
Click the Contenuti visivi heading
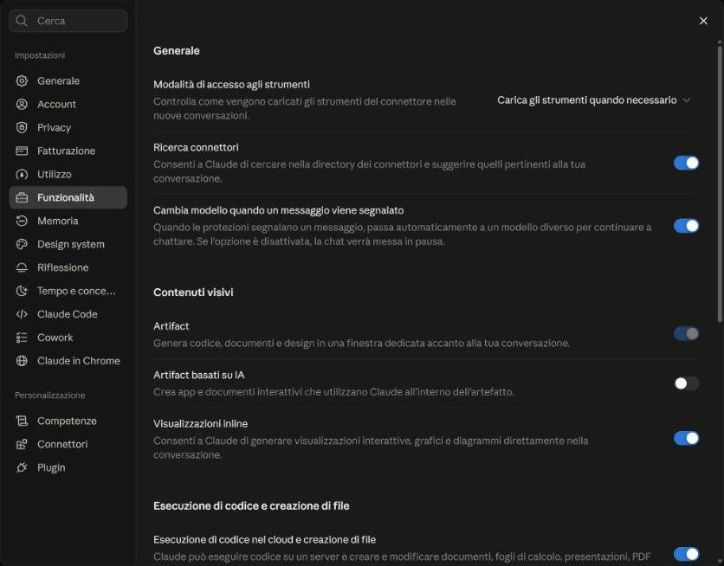pos(193,292)
